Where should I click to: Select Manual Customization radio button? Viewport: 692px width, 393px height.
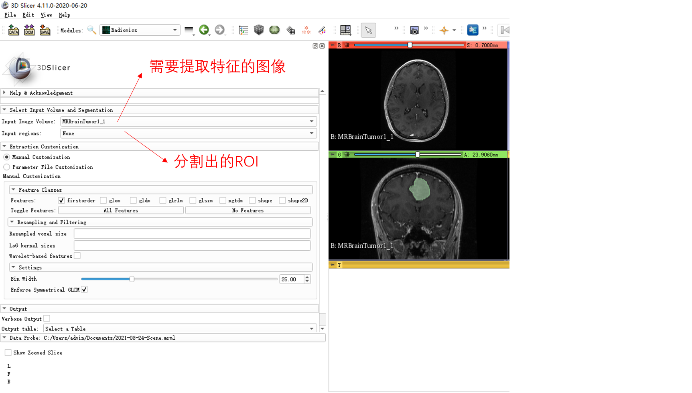(7, 157)
